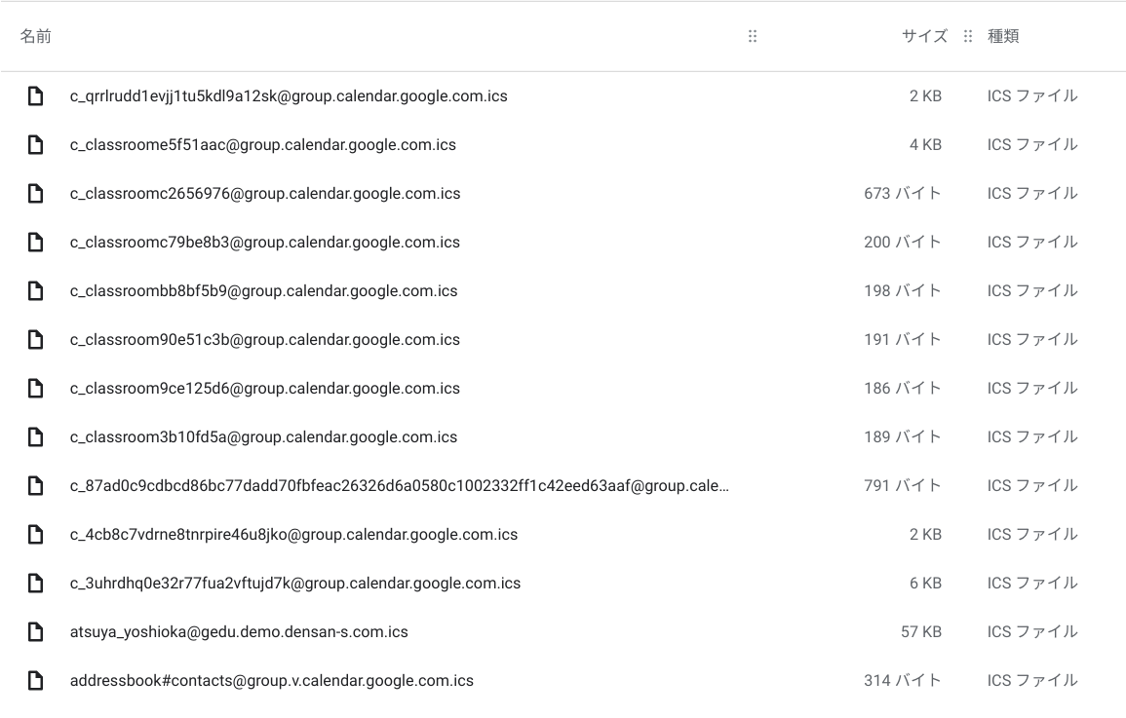Grab resize handle between サイズ and 種類

click(x=968, y=36)
